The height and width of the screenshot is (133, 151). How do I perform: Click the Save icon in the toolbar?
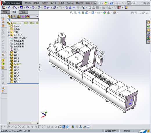tap(111, 3)
